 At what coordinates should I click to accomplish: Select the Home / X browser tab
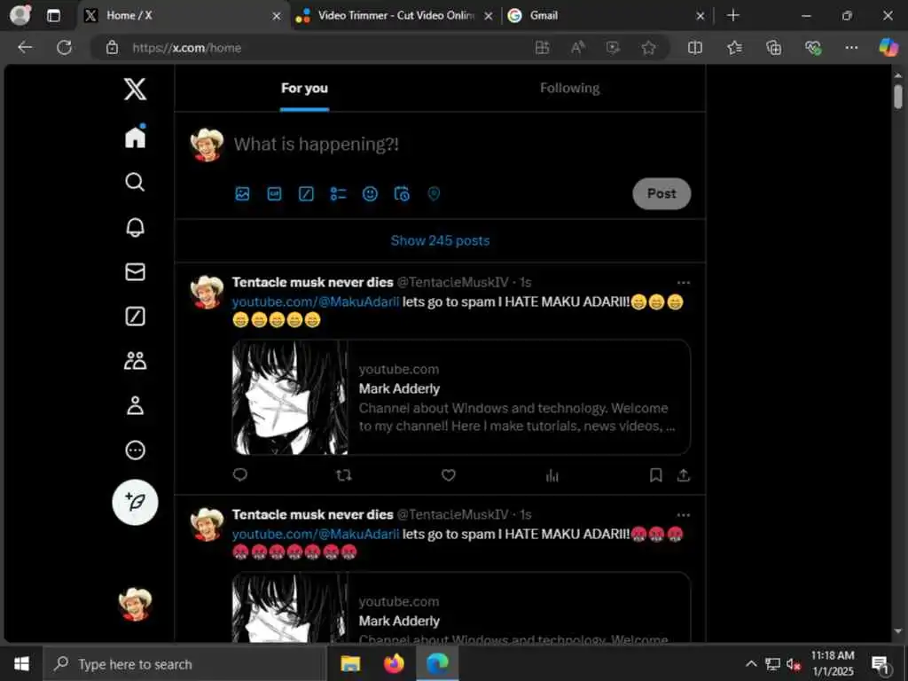(183, 16)
